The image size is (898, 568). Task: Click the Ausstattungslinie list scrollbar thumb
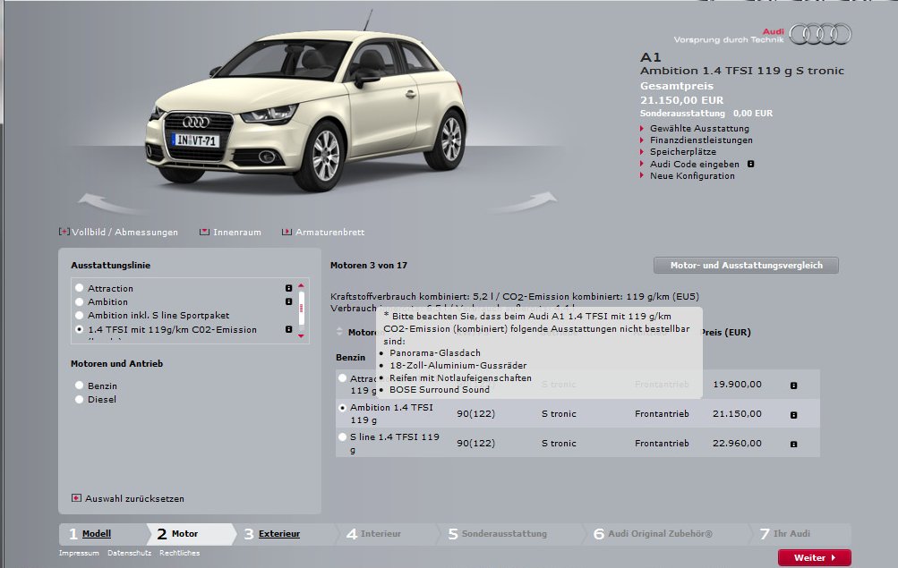pyautogui.click(x=301, y=309)
